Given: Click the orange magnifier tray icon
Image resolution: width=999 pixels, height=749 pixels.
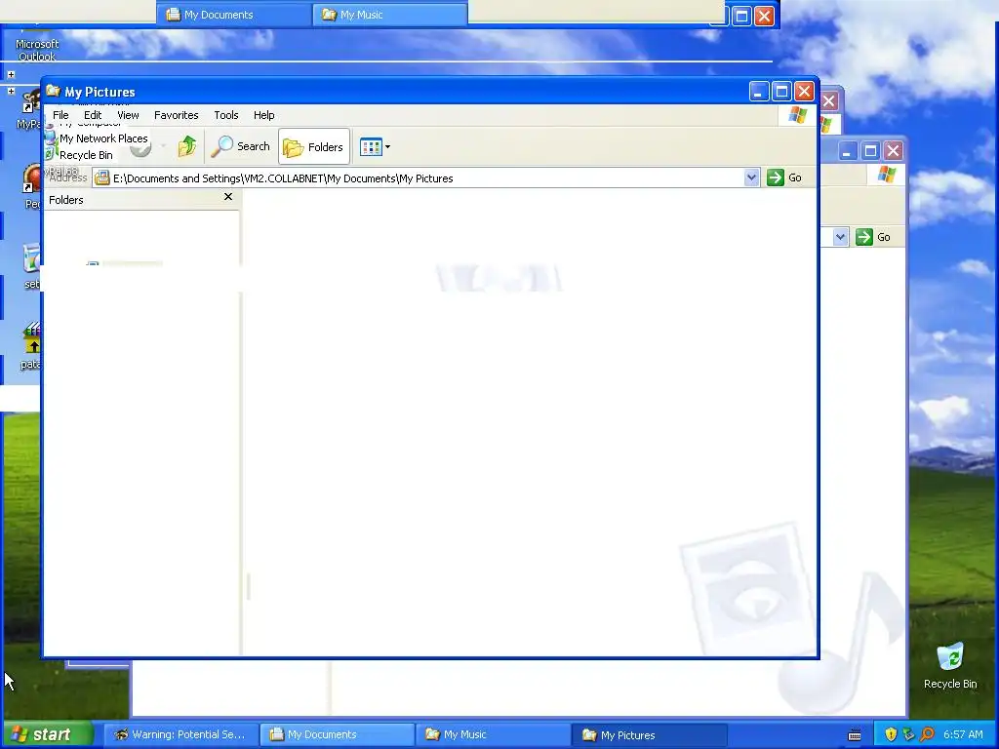Looking at the screenshot, I should point(927,734).
